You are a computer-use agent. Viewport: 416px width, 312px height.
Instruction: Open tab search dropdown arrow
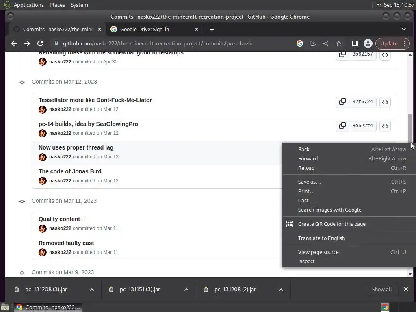pyautogui.click(x=404, y=29)
